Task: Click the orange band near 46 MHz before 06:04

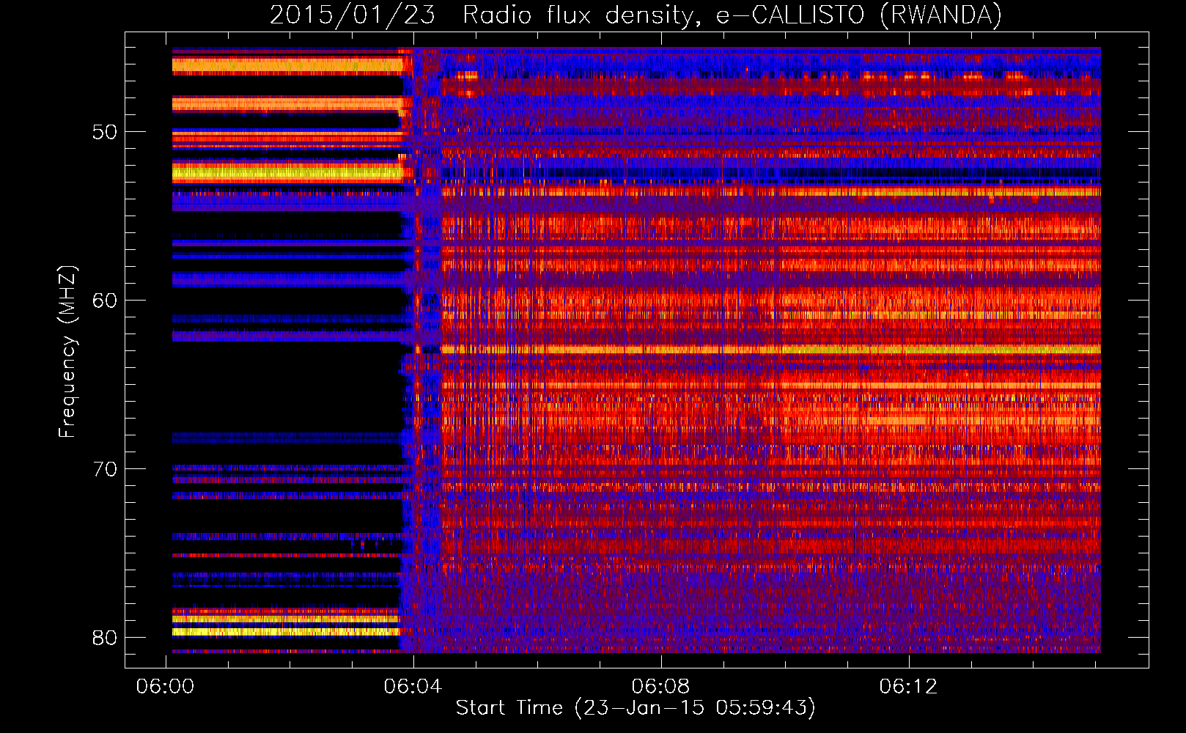Action: [286, 66]
